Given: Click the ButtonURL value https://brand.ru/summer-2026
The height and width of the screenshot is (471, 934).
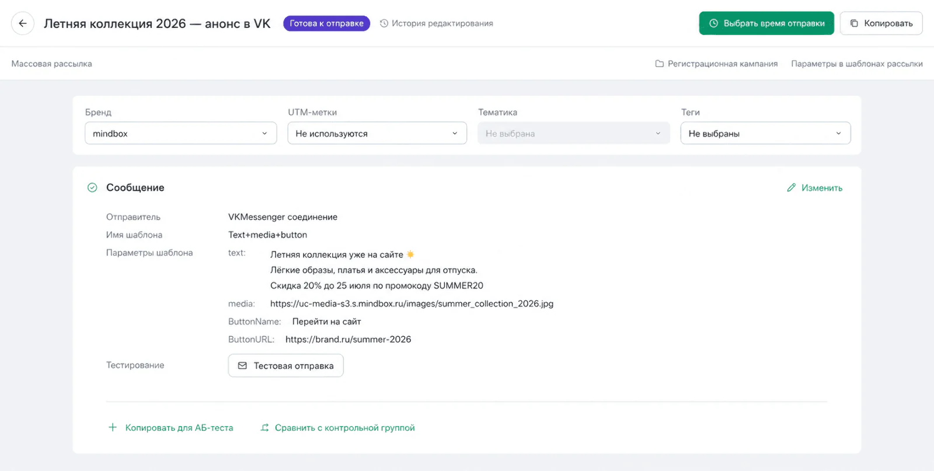Looking at the screenshot, I should (x=348, y=339).
